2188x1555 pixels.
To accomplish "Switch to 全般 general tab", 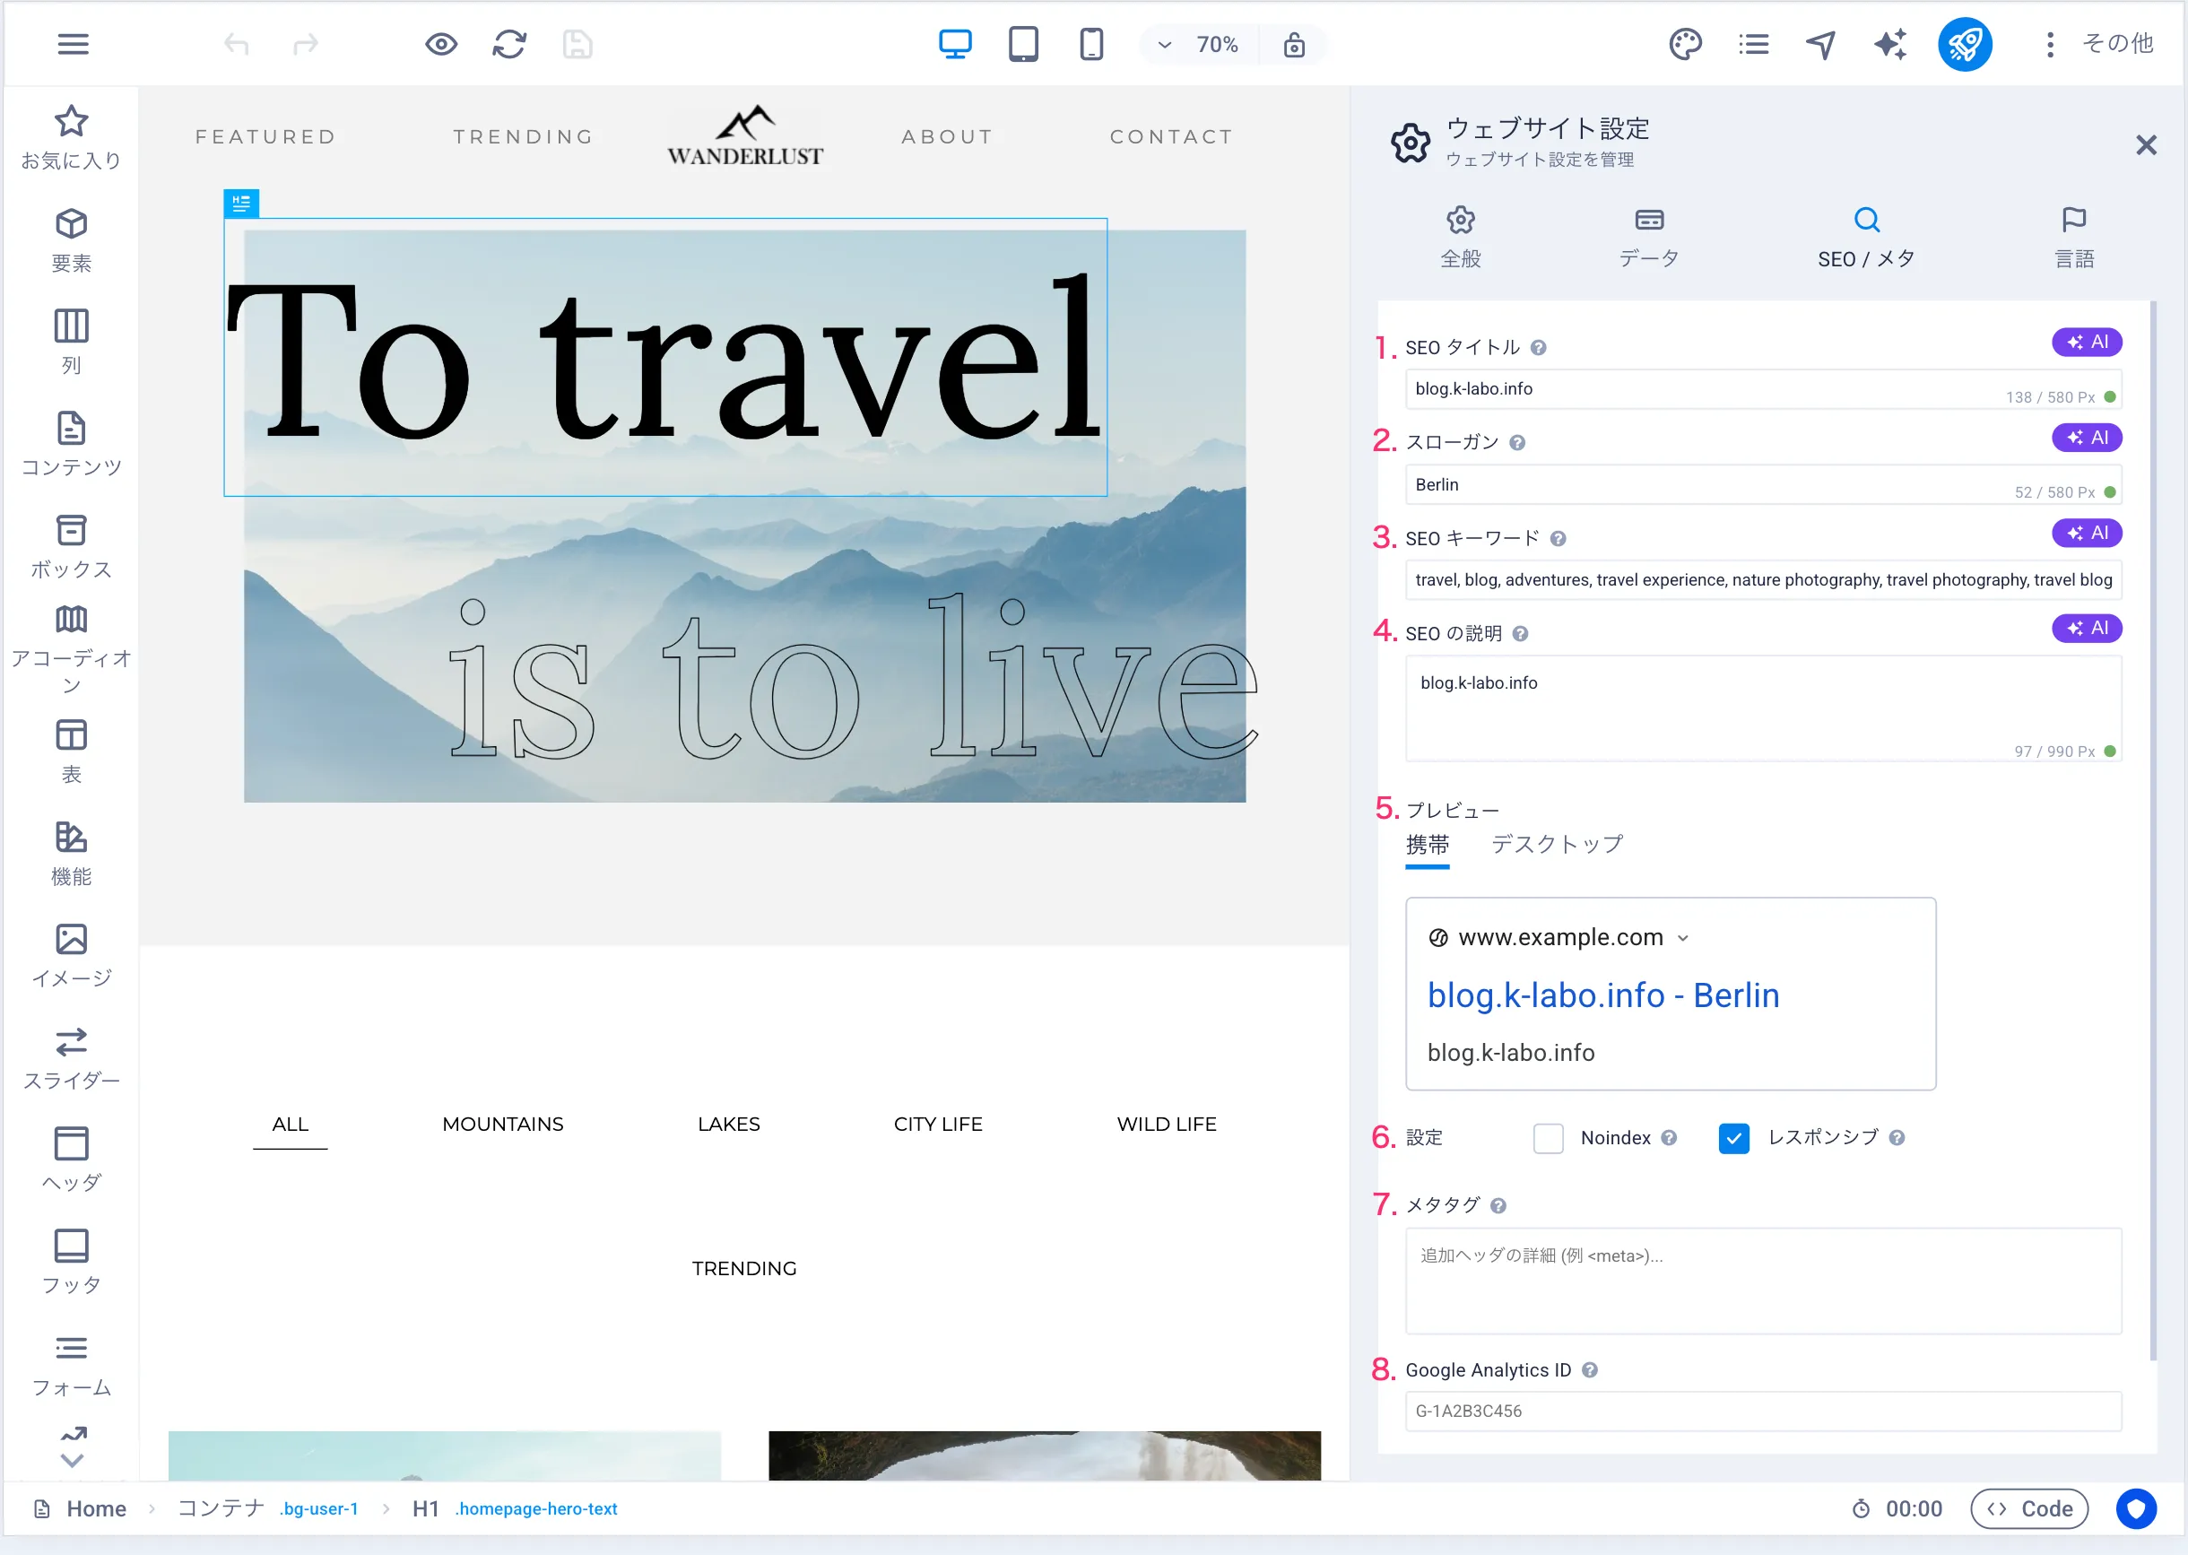I will click(1460, 238).
